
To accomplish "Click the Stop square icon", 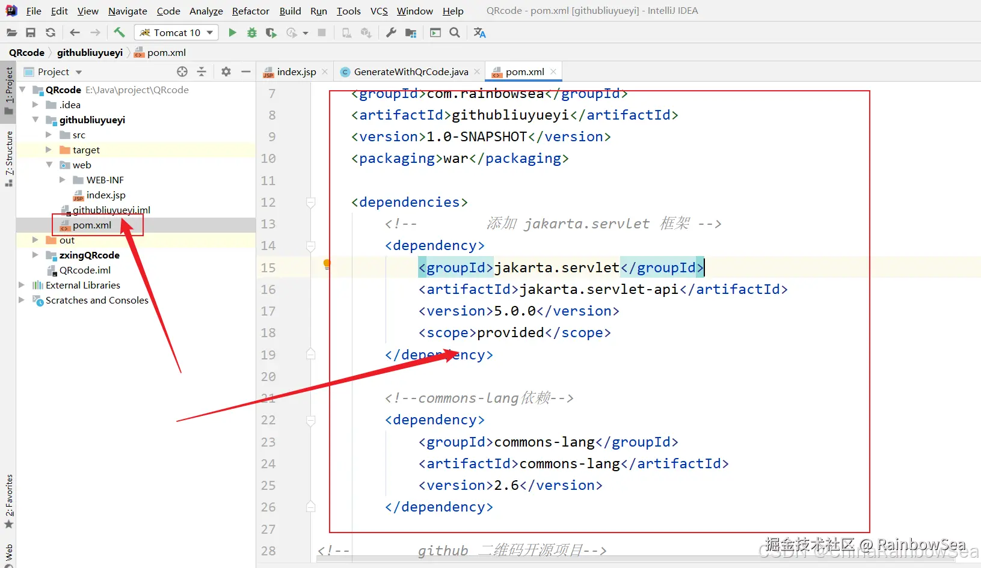I will pyautogui.click(x=322, y=32).
